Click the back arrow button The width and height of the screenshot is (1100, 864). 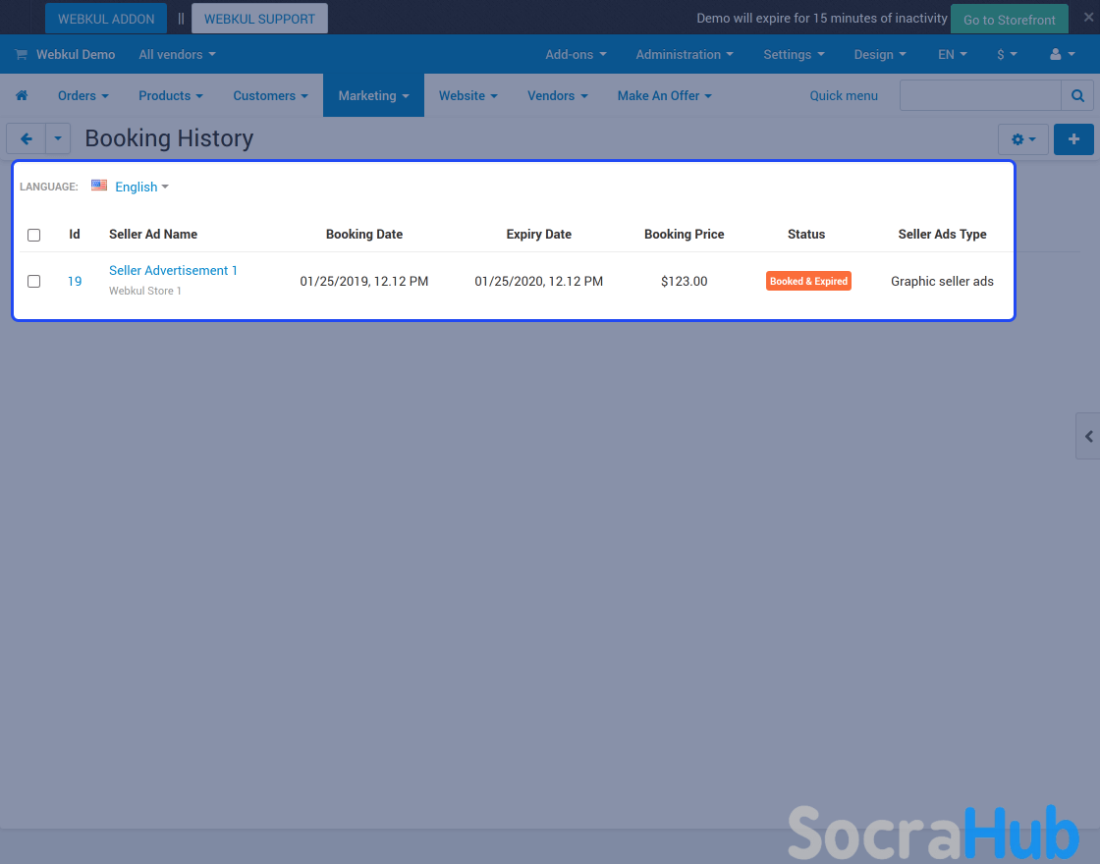27,139
